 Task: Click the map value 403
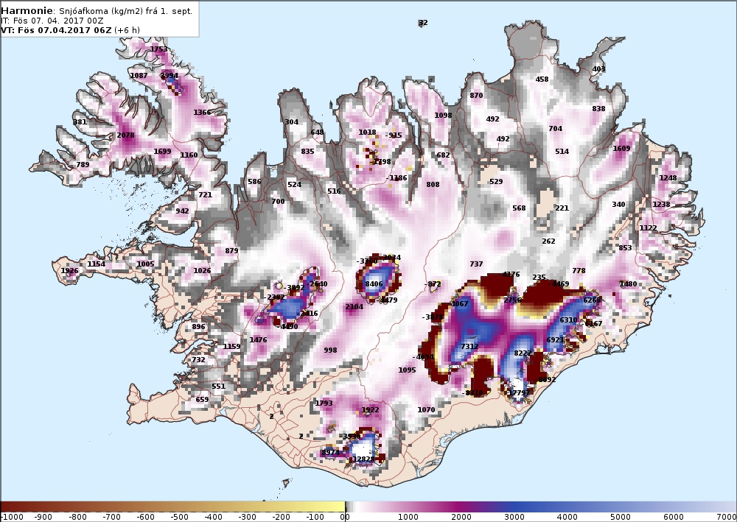pos(598,69)
